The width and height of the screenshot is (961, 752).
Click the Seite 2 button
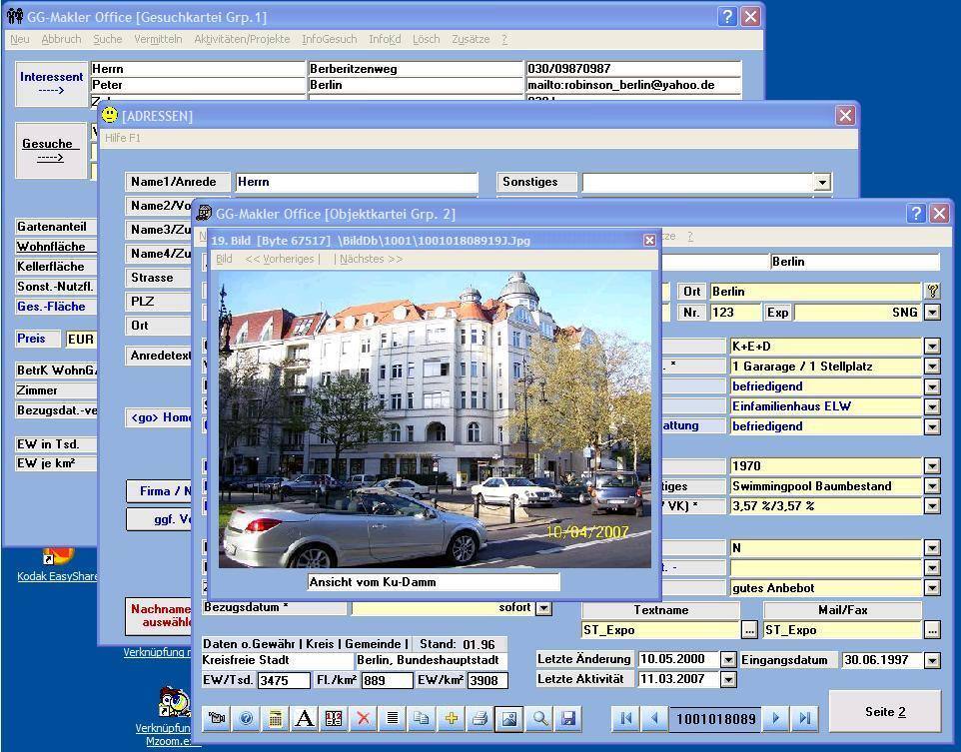coord(884,711)
